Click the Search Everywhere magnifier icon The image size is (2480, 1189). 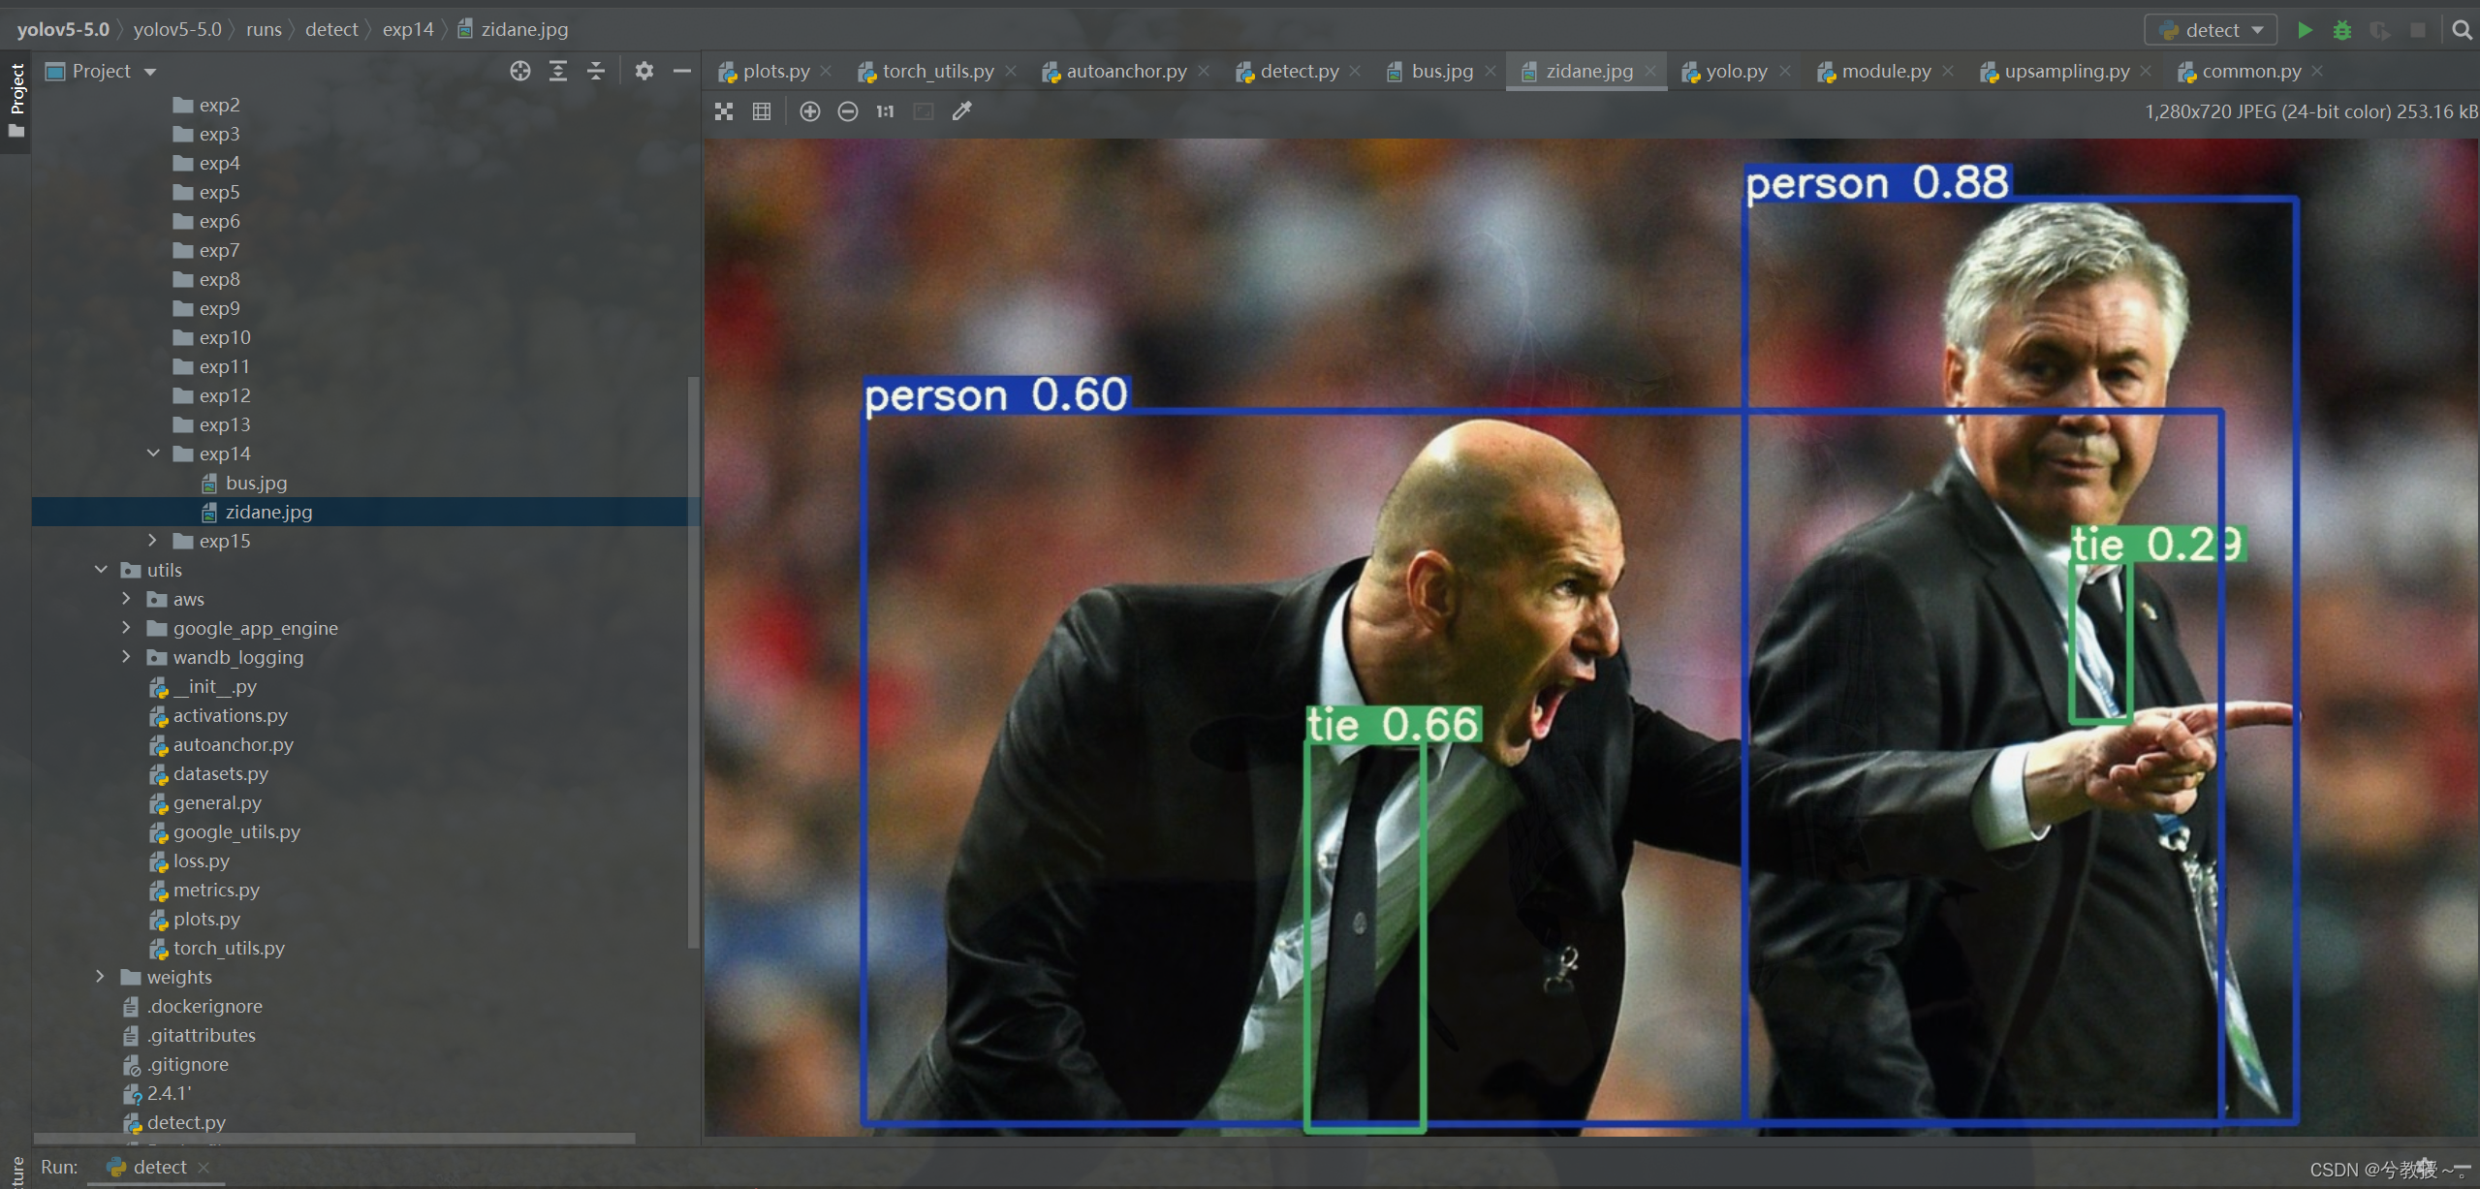(2462, 30)
